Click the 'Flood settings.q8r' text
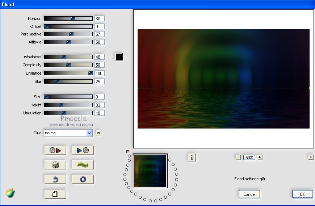This screenshot has height=206, width=315. (x=250, y=179)
